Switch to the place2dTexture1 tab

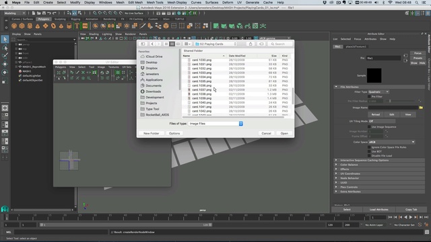(x=356, y=46)
